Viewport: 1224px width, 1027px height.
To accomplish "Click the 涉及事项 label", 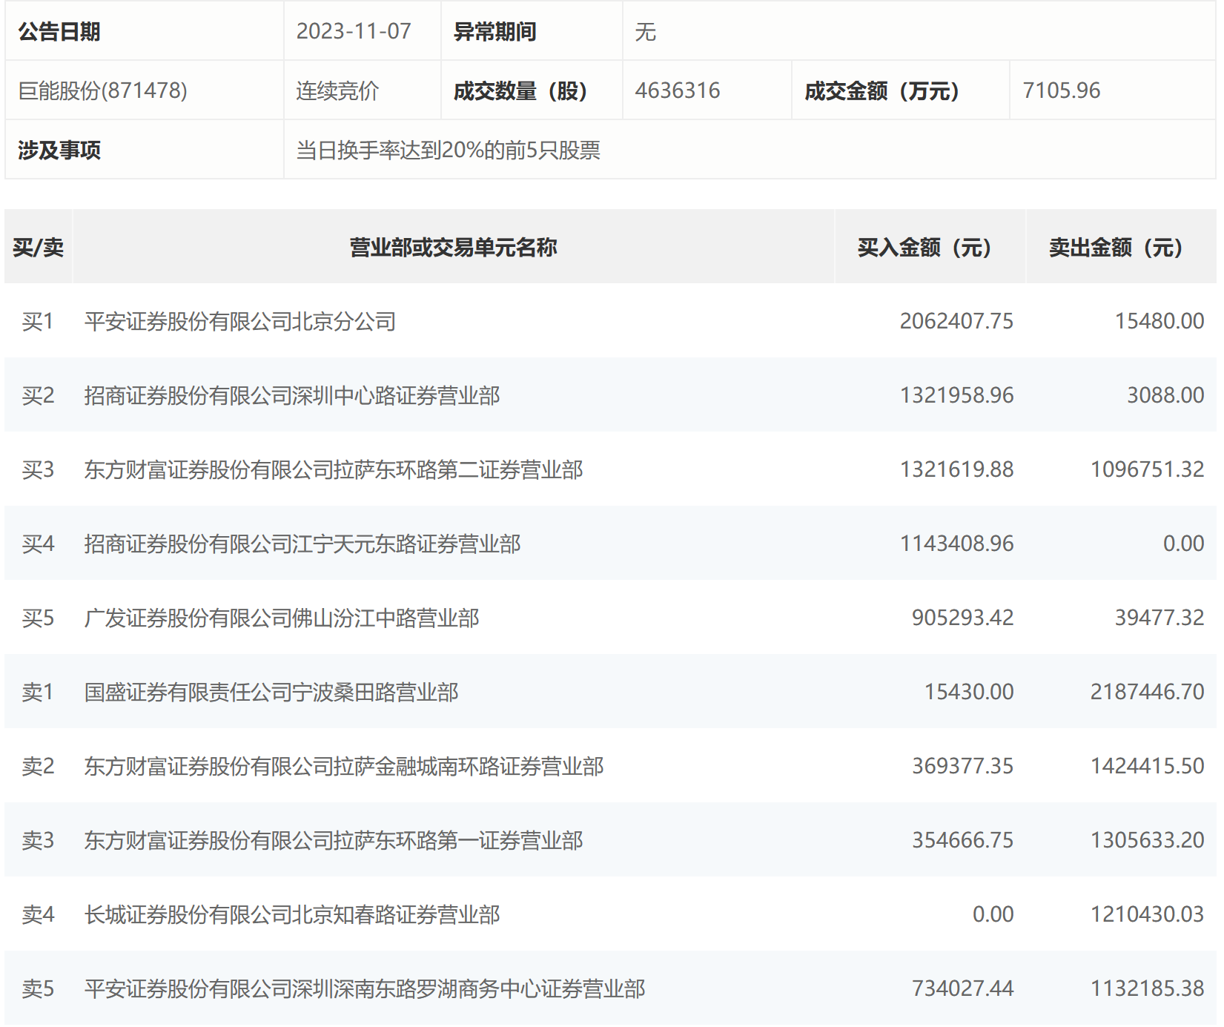I will (59, 150).
